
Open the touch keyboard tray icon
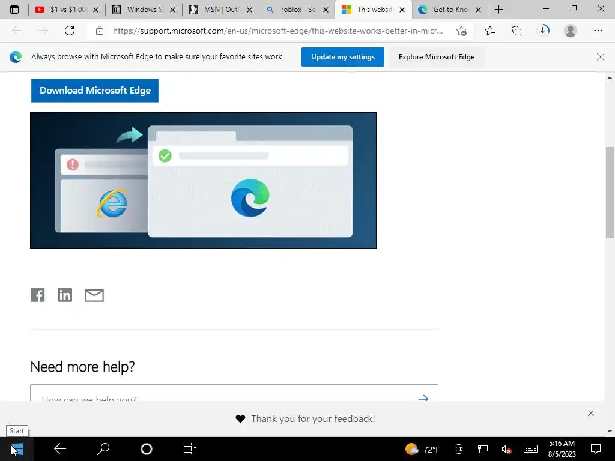530,449
